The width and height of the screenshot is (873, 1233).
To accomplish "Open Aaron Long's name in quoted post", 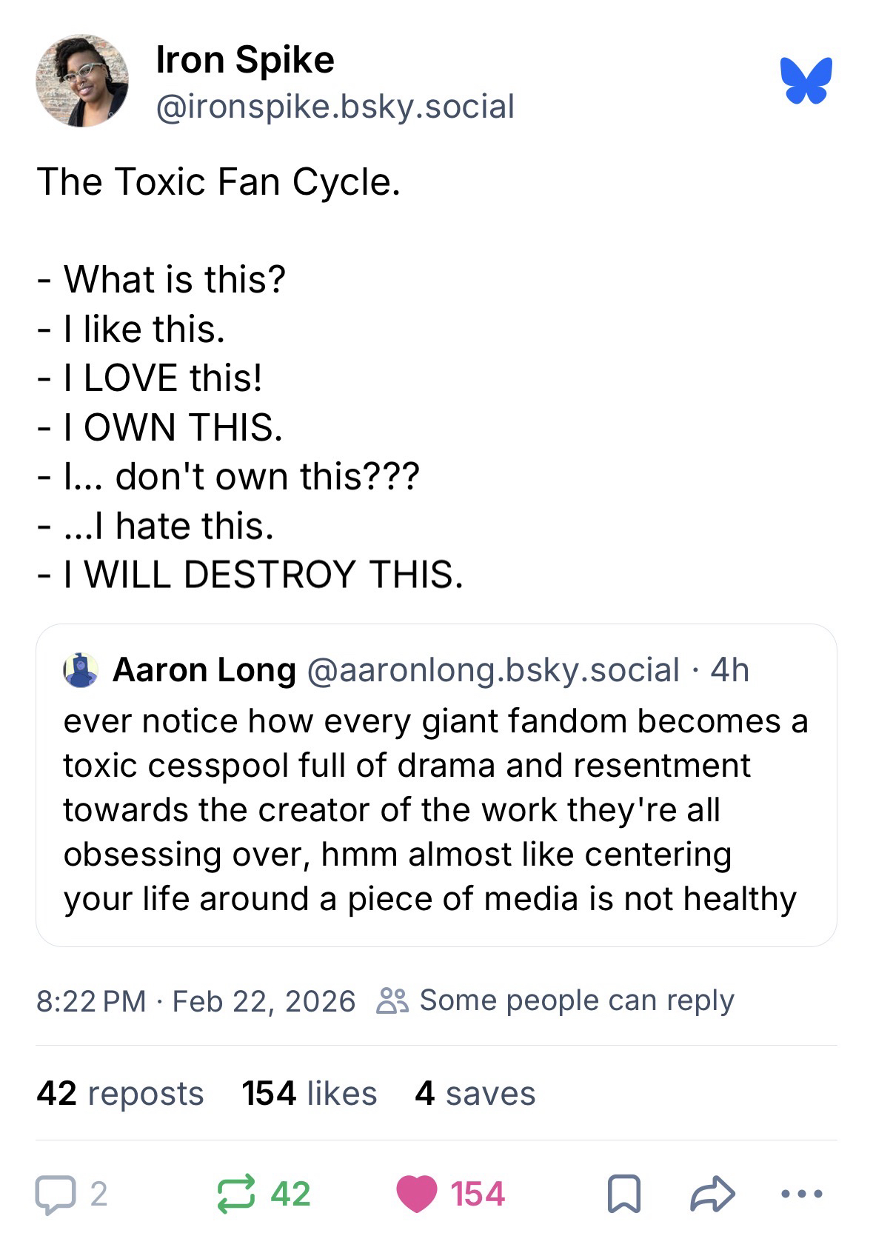I will click(x=204, y=670).
